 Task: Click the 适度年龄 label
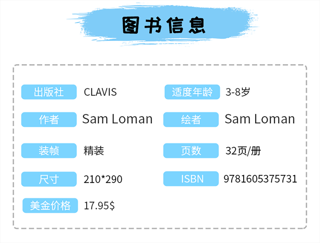[x=192, y=92]
